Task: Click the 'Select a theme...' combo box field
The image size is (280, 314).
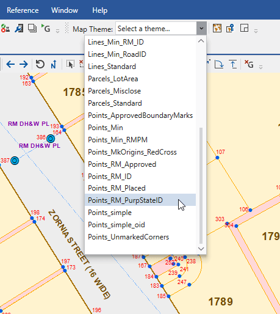Action: pyautogui.click(x=156, y=29)
